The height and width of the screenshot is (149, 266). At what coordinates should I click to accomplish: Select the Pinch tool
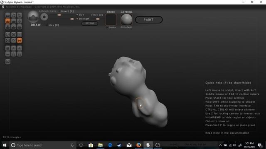click(x=14, y=27)
